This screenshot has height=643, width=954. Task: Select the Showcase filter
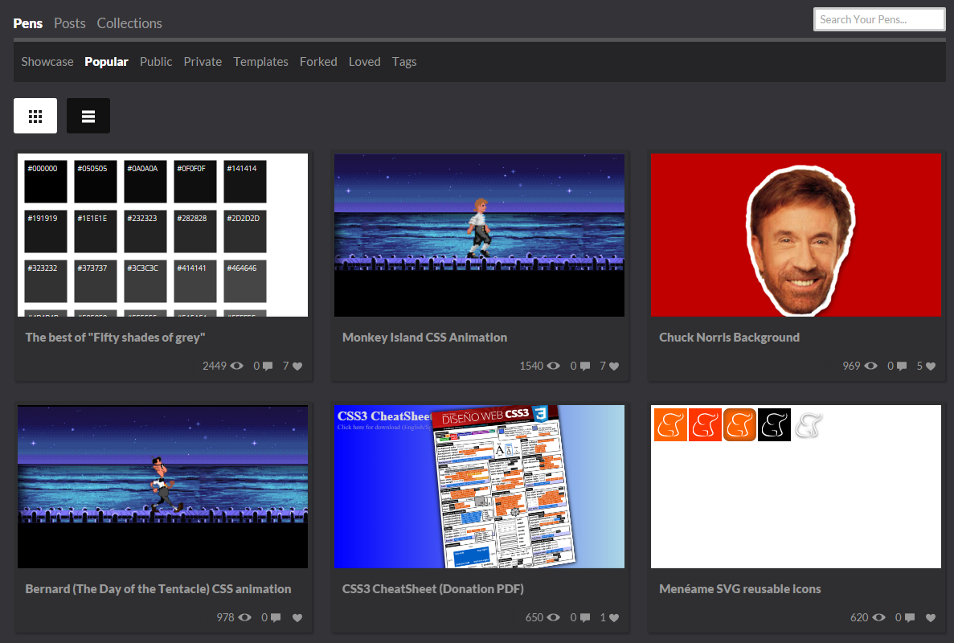[47, 61]
